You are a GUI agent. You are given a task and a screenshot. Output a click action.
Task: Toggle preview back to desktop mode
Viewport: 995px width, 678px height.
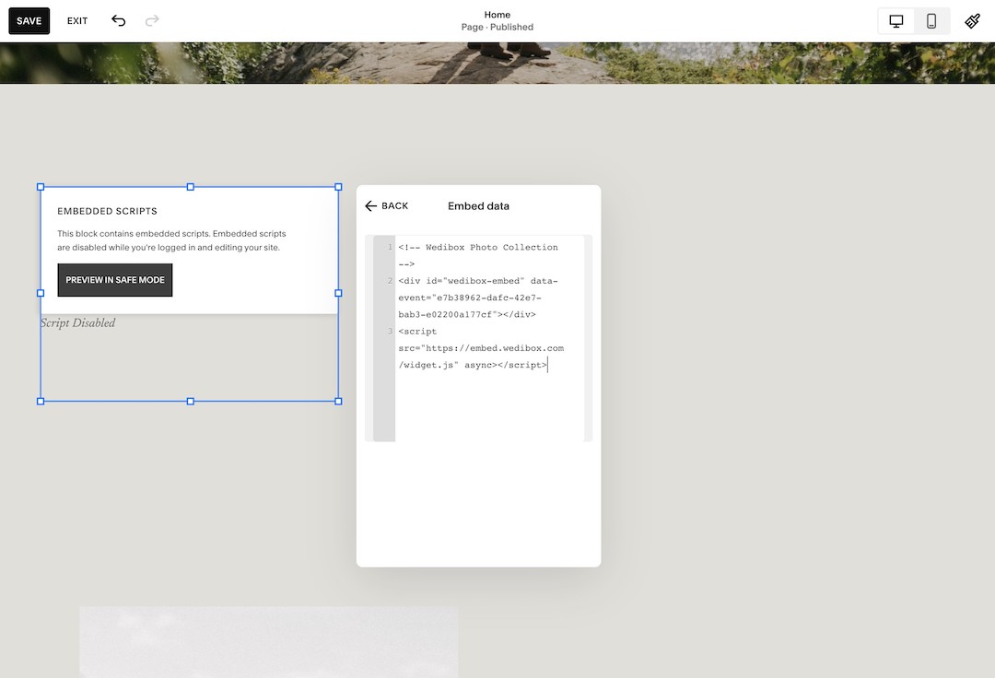tap(895, 20)
